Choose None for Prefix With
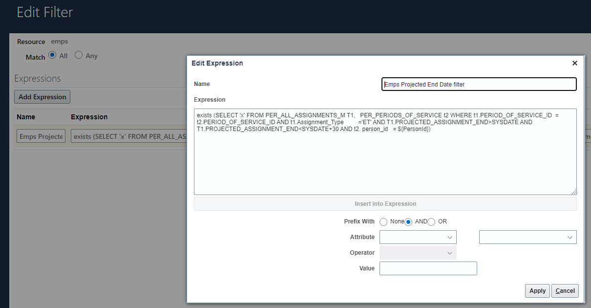Screen dimensions: 591x308 point(383,221)
